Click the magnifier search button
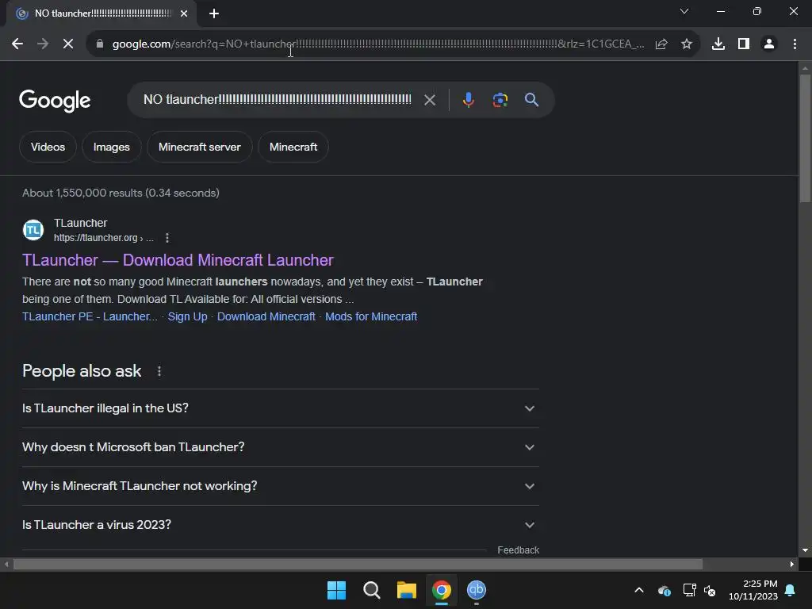This screenshot has height=609, width=812. coord(531,99)
